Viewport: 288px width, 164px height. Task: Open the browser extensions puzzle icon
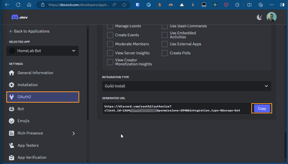(x=237, y=5)
